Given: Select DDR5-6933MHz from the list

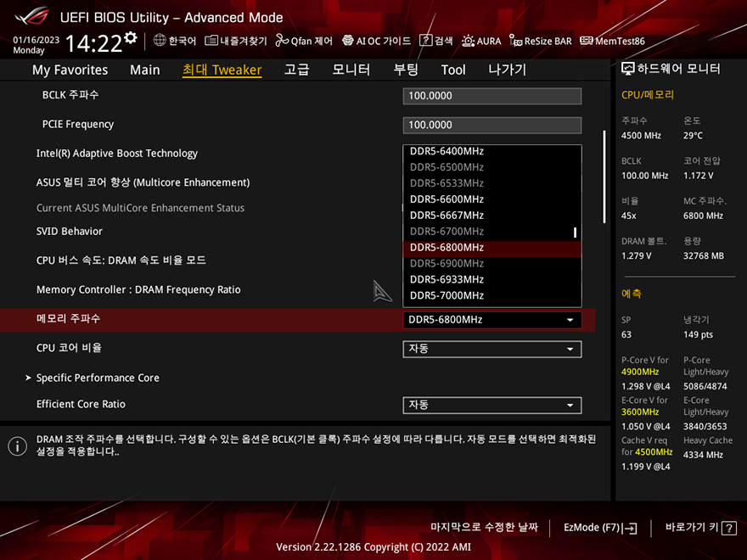Looking at the screenshot, I should 492,279.
